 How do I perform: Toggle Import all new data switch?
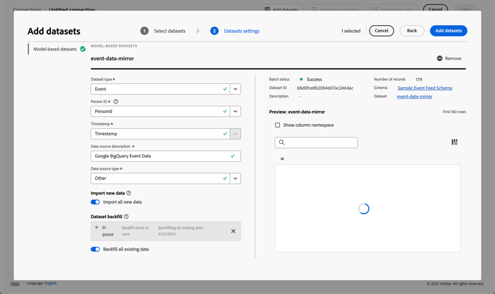point(95,202)
